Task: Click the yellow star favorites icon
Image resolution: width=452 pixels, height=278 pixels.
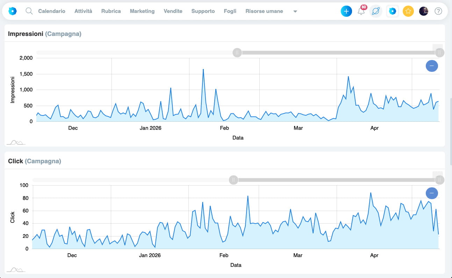Action: pos(408,11)
